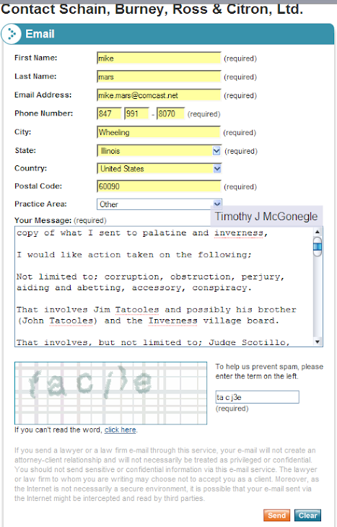This screenshot has height=527, width=337.
Task: Click inside the Your Message text area
Action: [x=164, y=287]
